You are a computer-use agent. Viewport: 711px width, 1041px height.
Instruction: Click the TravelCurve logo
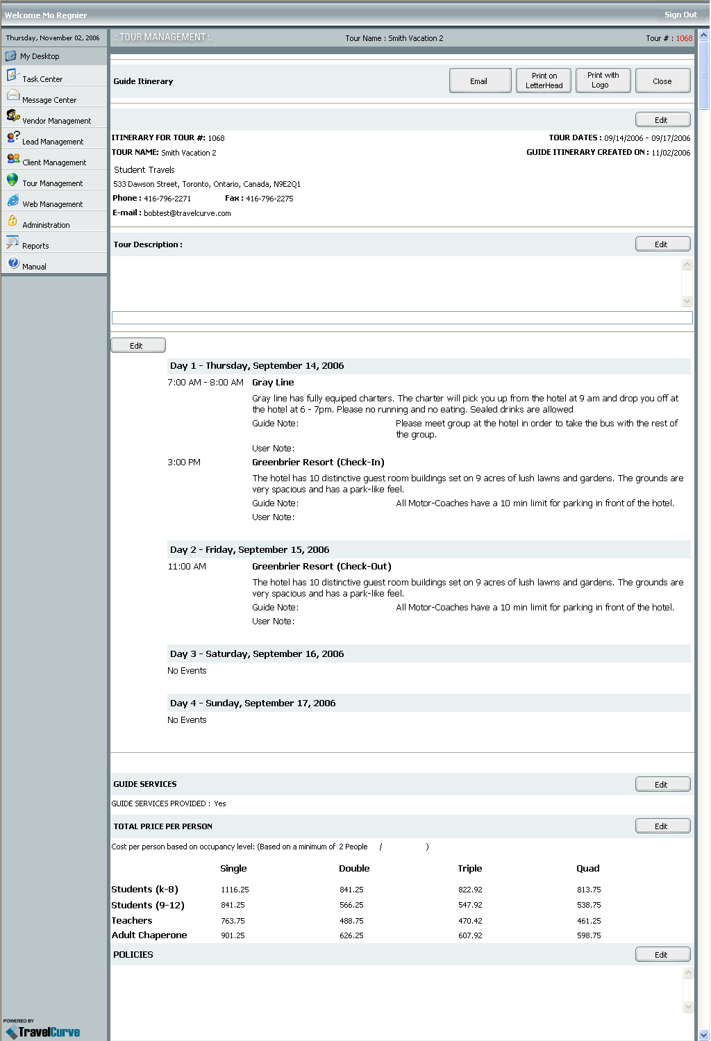[43, 1032]
